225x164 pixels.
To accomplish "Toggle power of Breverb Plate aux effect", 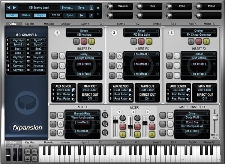I will coord(60,115).
